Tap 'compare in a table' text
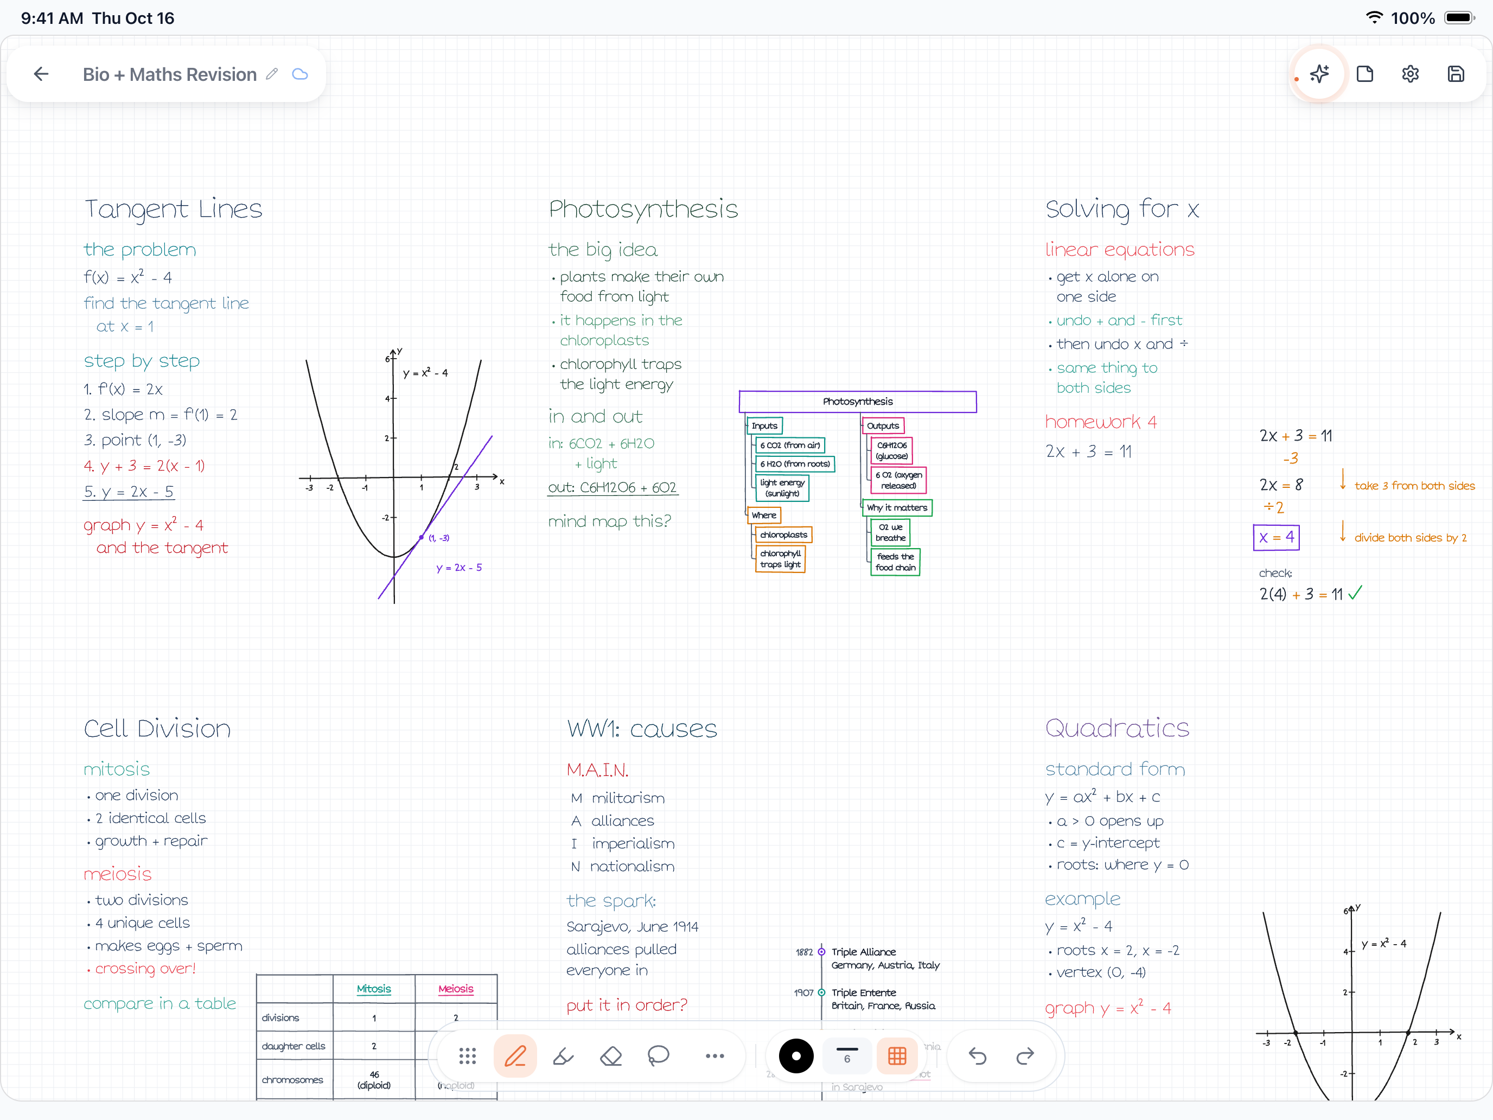This screenshot has width=1493, height=1120. (x=160, y=1004)
